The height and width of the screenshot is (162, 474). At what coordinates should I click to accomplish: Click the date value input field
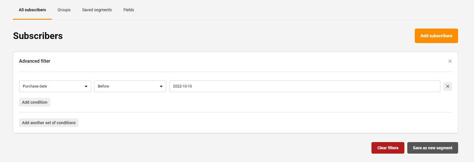(x=304, y=86)
